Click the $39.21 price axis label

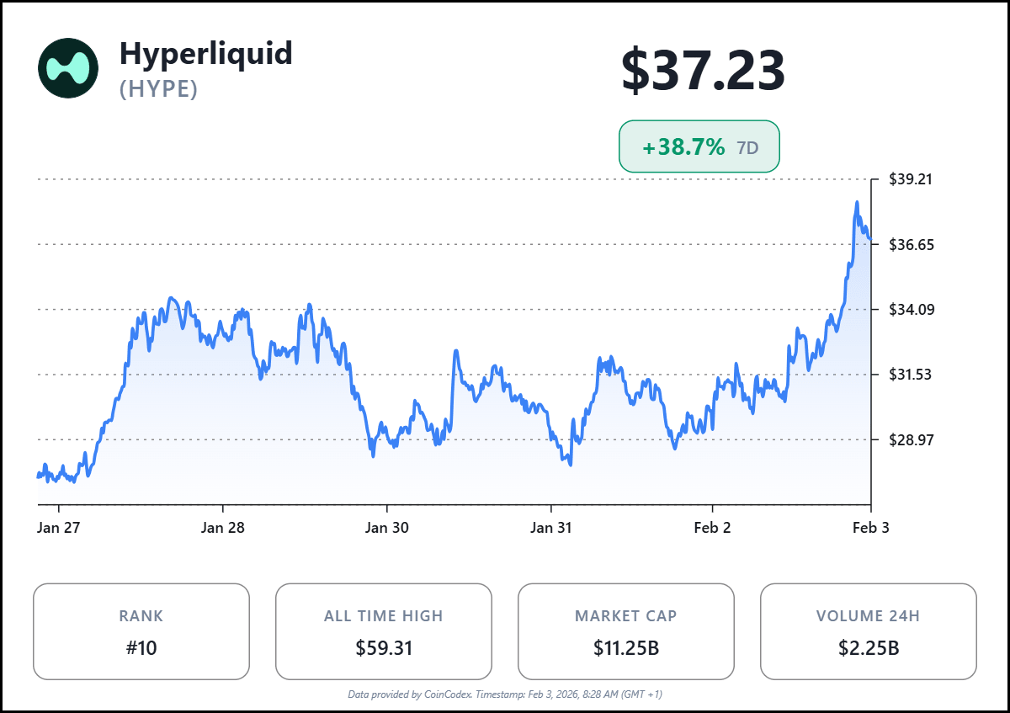click(x=912, y=179)
